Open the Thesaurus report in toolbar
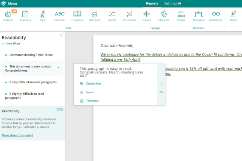This screenshot has width=242, height=161. click(77, 16)
